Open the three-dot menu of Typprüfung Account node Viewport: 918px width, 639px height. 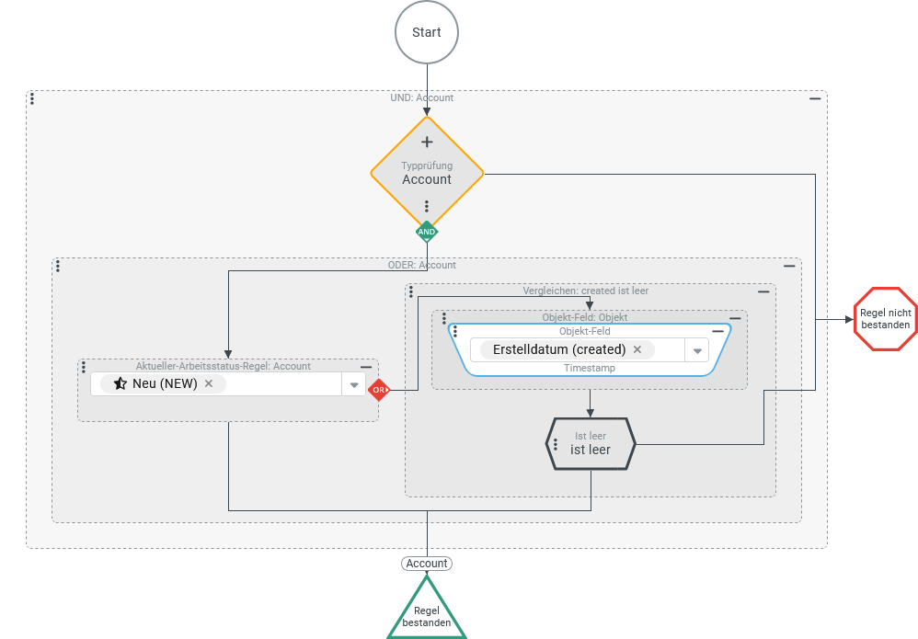tap(427, 206)
